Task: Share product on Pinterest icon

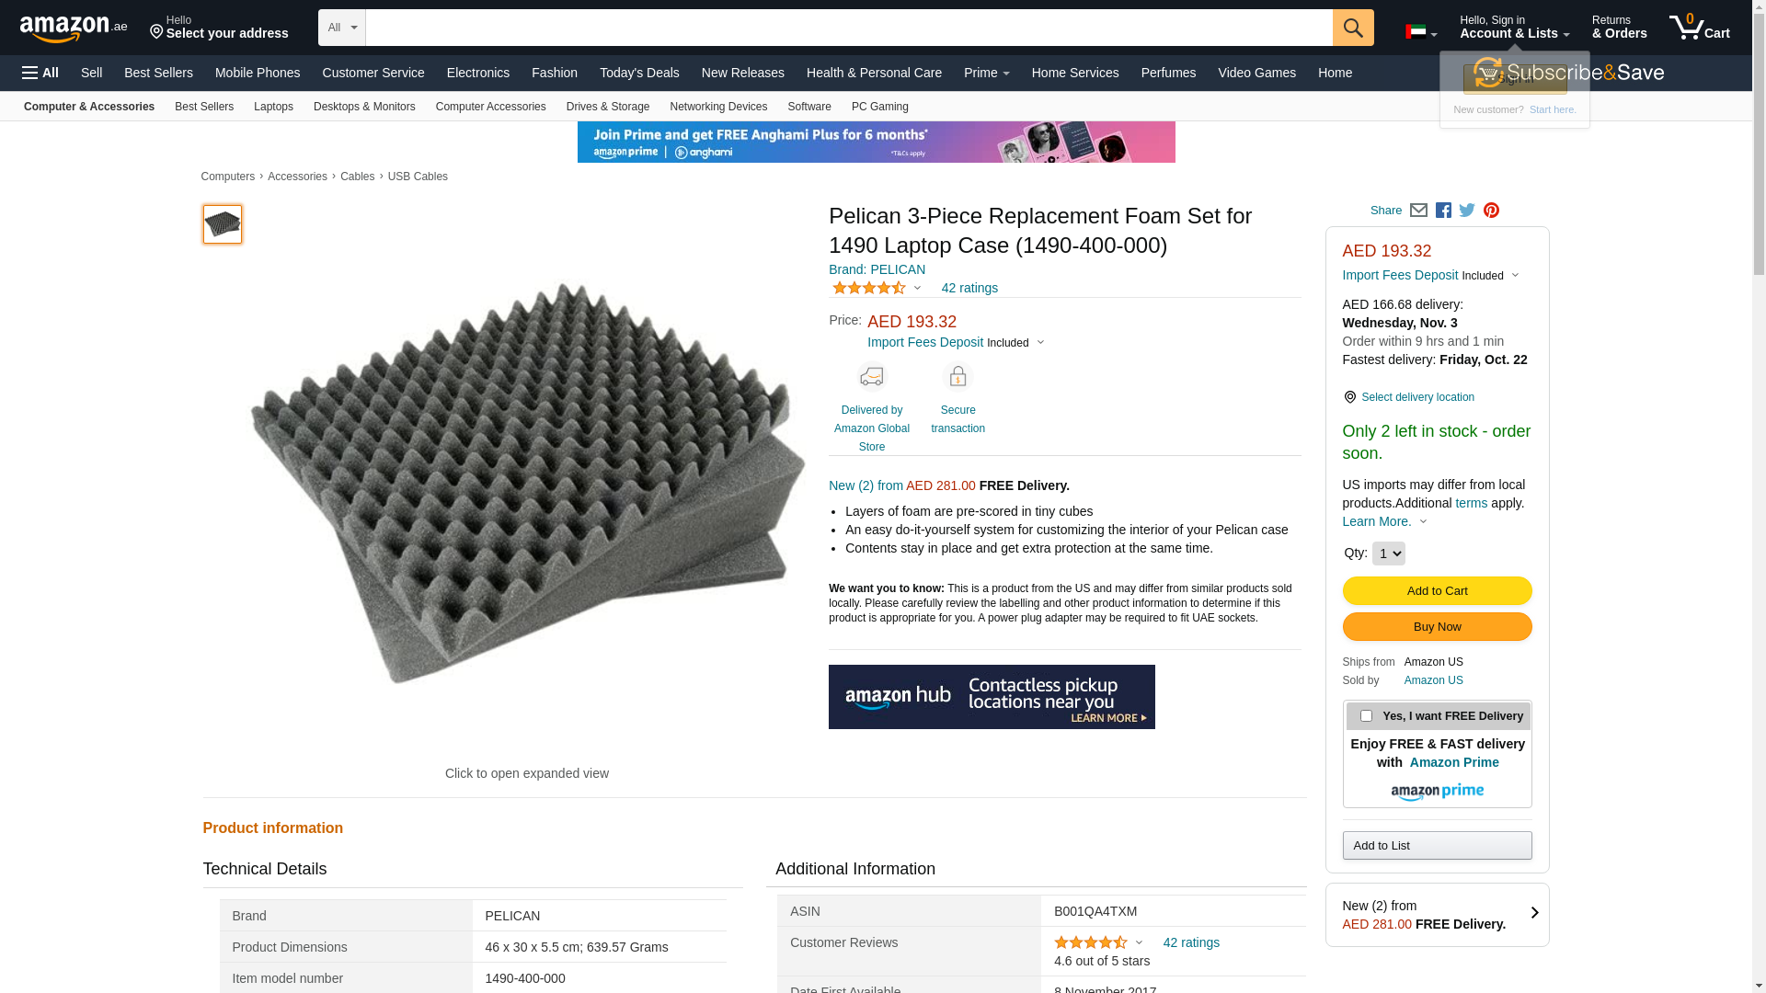Action: tap(1491, 211)
